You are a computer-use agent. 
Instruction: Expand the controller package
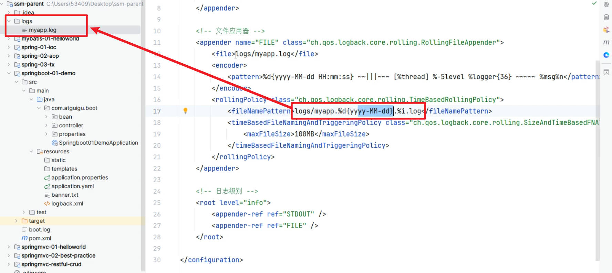click(x=46, y=125)
